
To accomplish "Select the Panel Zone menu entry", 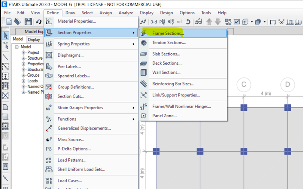I will [183, 116].
